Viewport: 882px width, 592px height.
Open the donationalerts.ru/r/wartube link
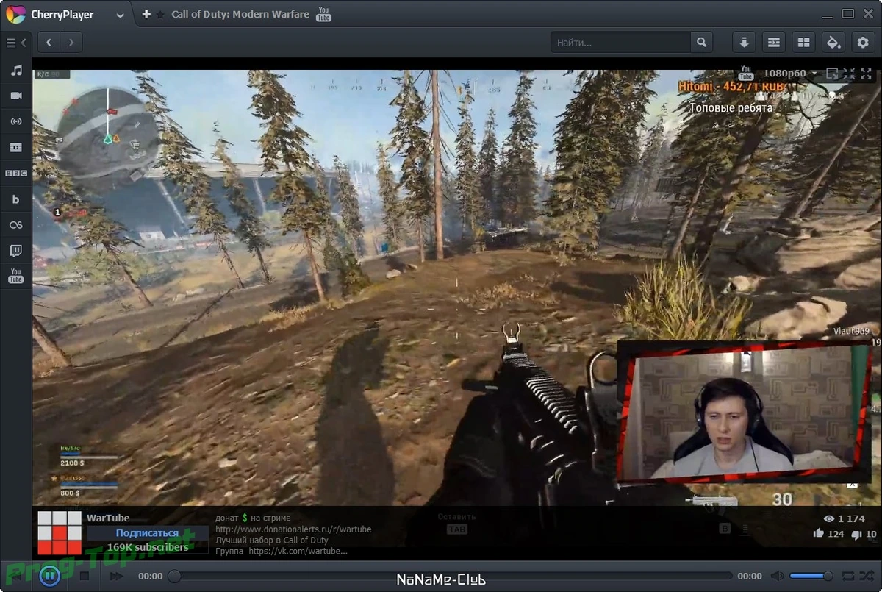click(x=293, y=529)
